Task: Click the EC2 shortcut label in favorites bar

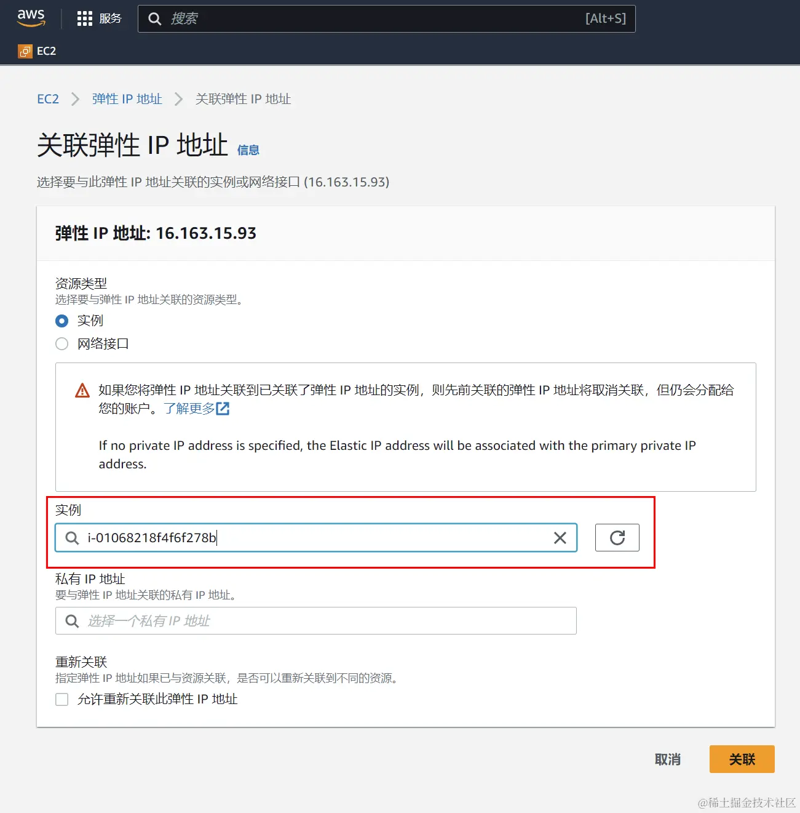Action: pyautogui.click(x=47, y=51)
